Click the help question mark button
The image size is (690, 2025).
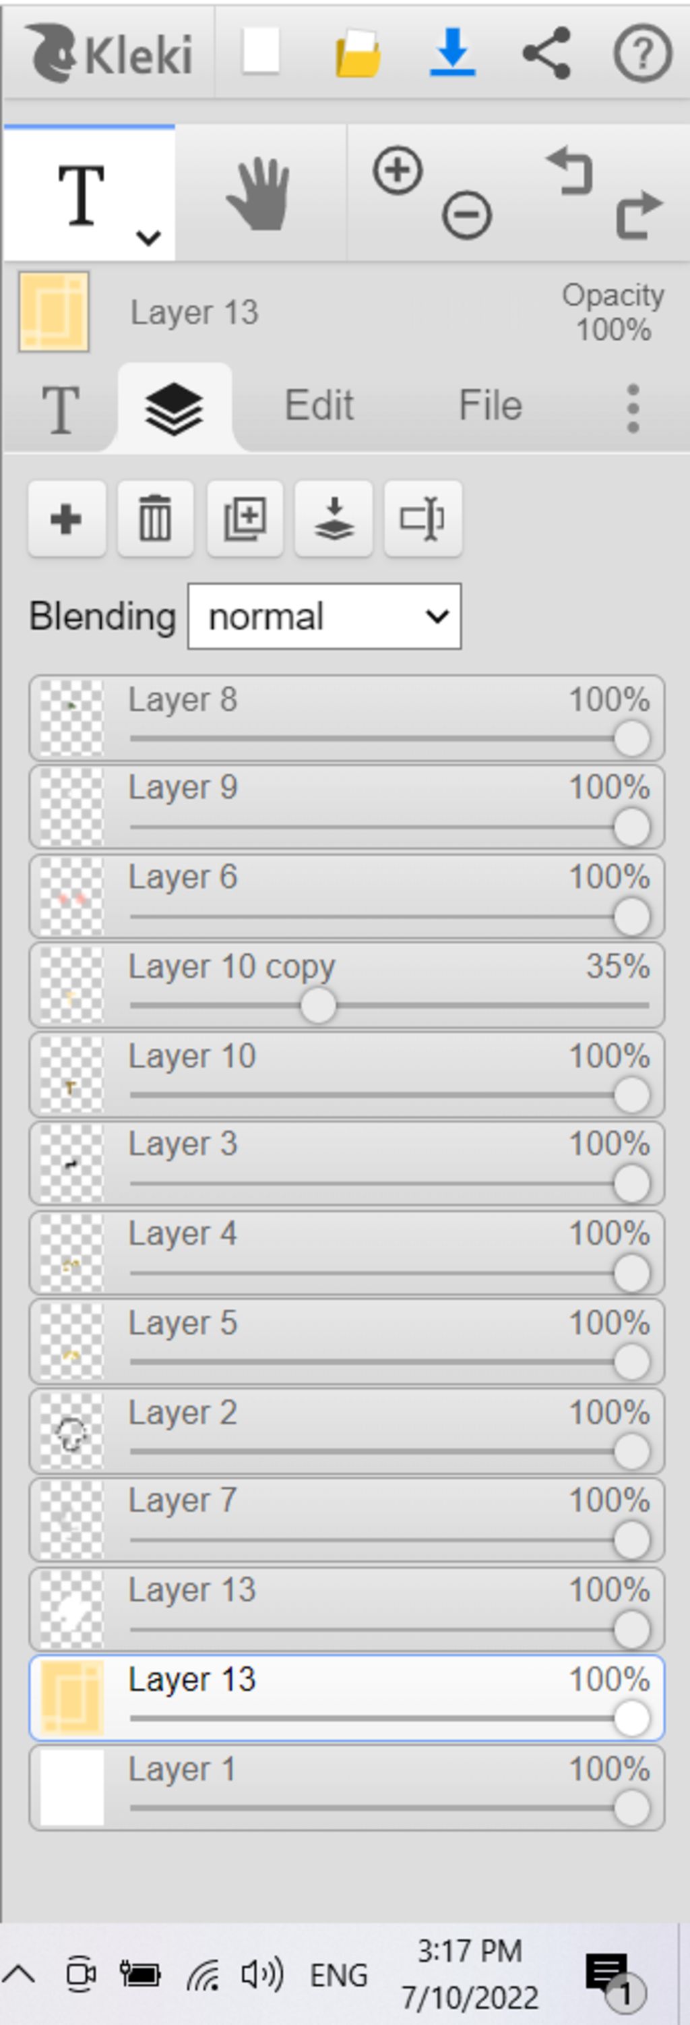click(643, 53)
